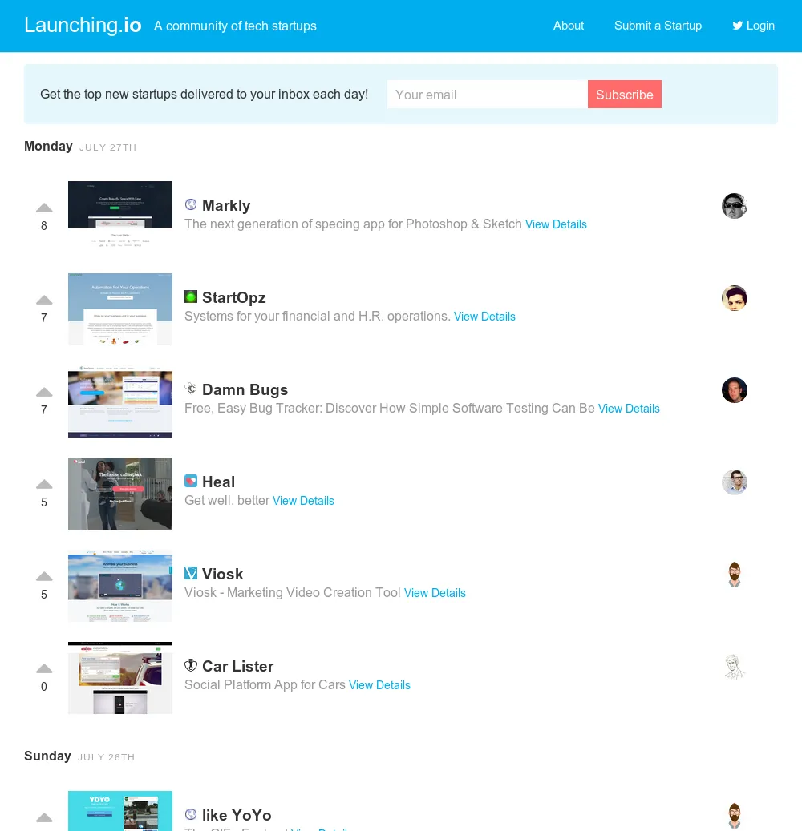The width and height of the screenshot is (802, 831).
Task: View Details for Viosk
Action: point(435,594)
